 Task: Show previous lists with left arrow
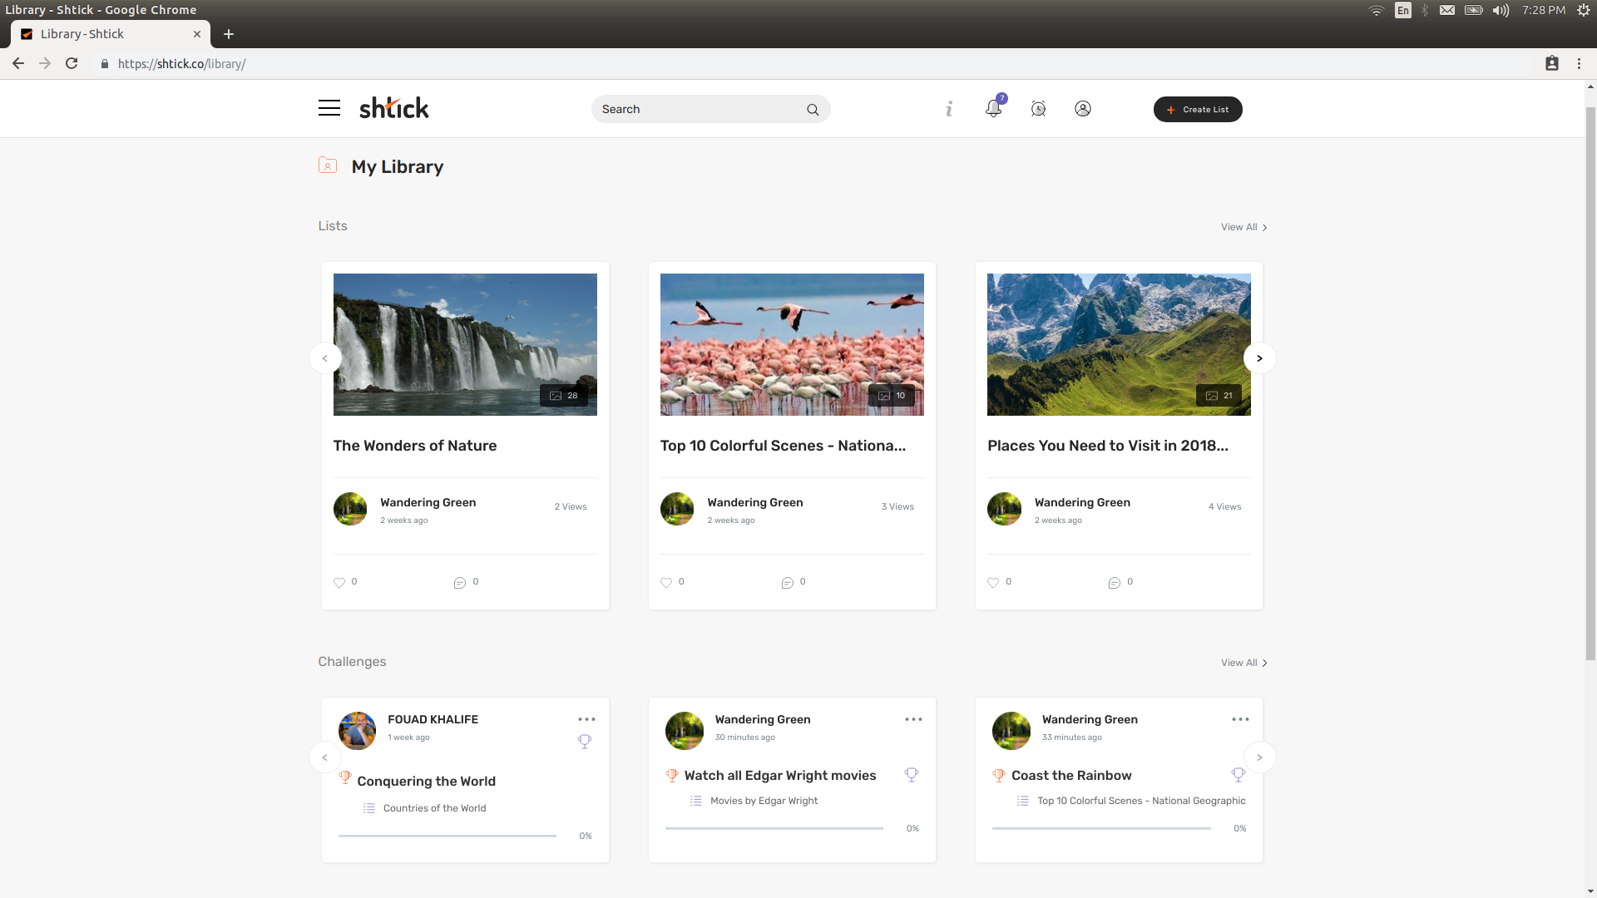pos(324,358)
